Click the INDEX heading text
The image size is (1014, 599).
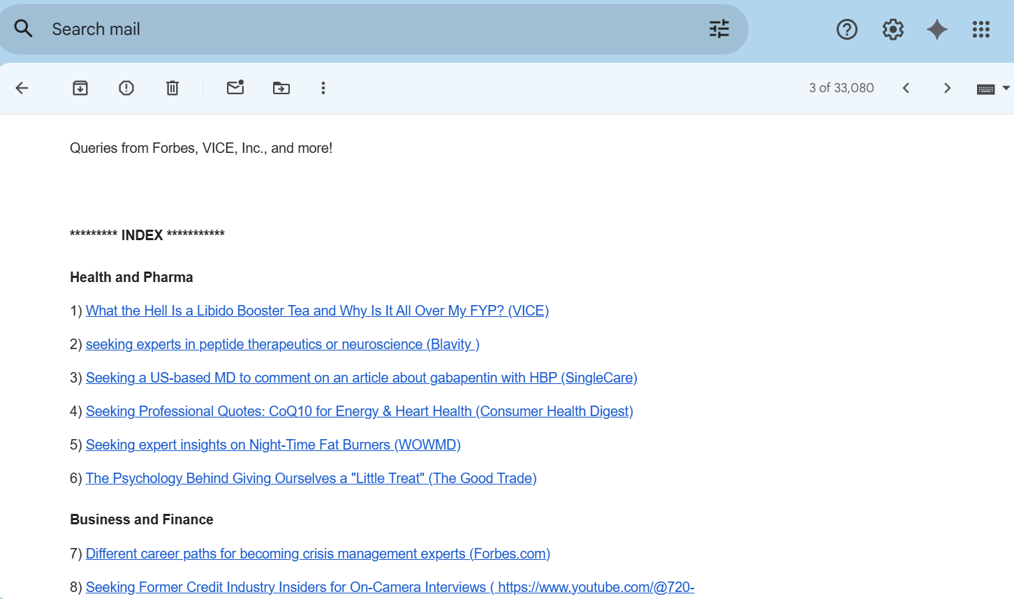coord(147,235)
